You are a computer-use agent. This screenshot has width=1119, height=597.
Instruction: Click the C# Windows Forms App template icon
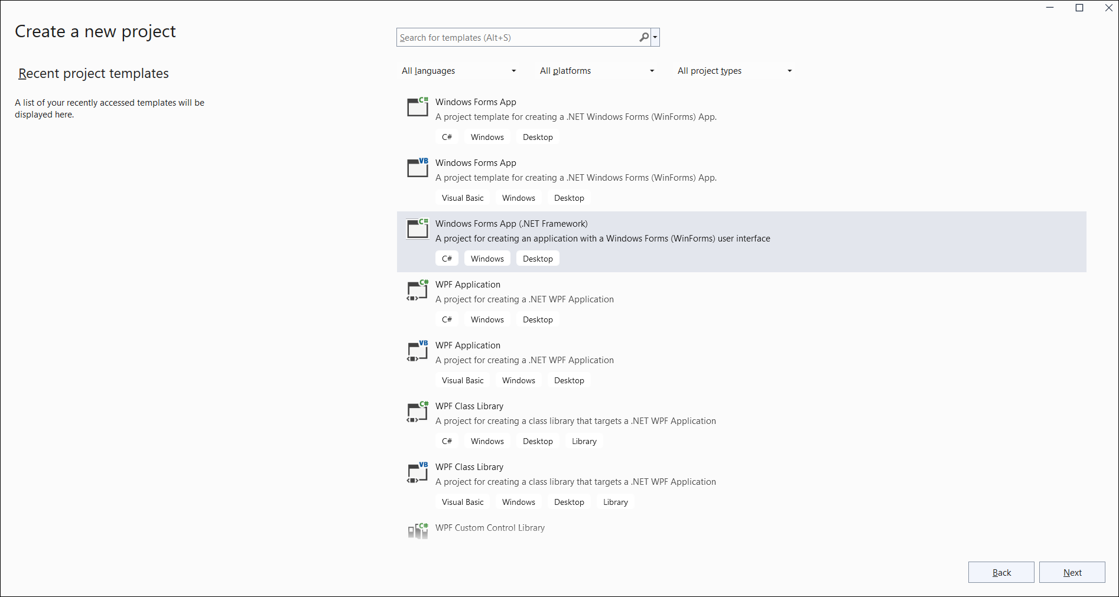click(418, 107)
